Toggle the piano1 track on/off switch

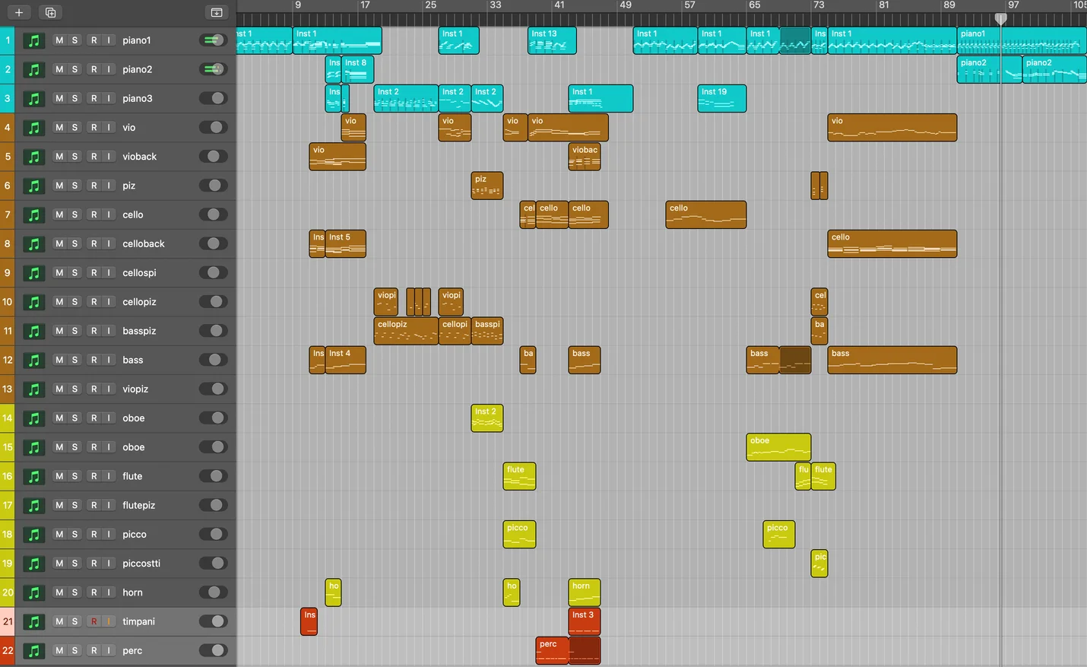(x=213, y=40)
